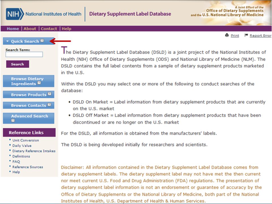This screenshot has height=204, width=272.
Task: Click the purple Search button
Action: click(x=18, y=64)
